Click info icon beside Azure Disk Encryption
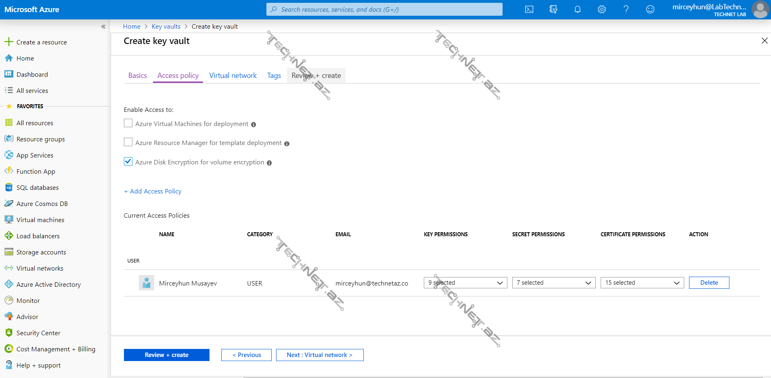771x378 pixels. point(269,163)
